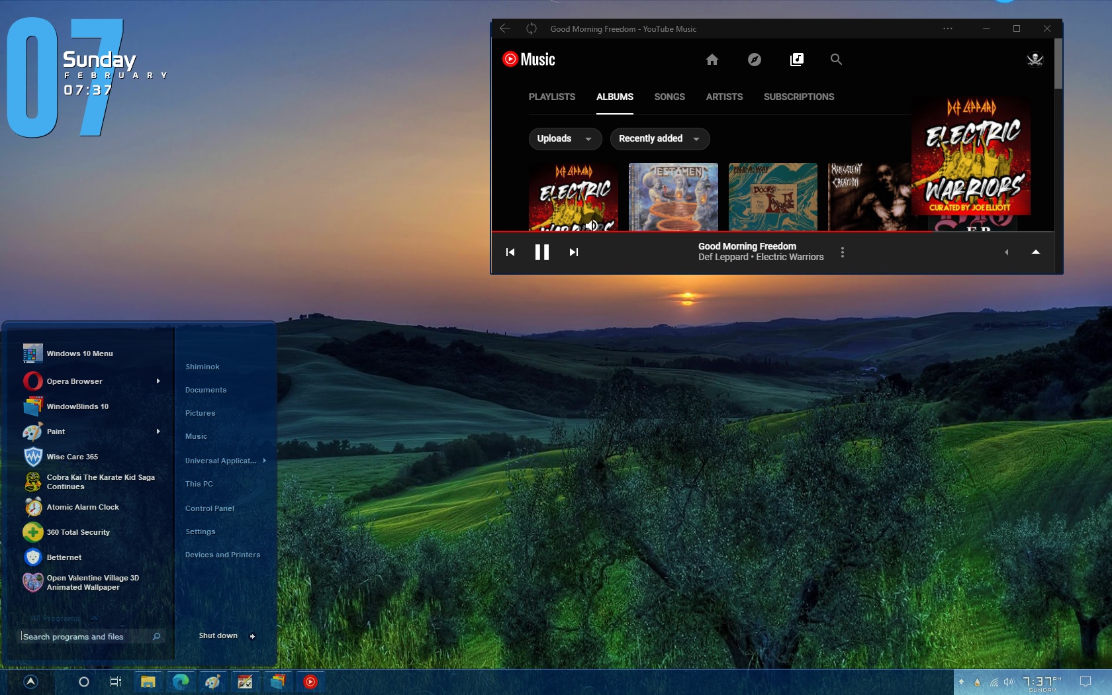
Task: Click the taskbar Start button
Action: [30, 682]
